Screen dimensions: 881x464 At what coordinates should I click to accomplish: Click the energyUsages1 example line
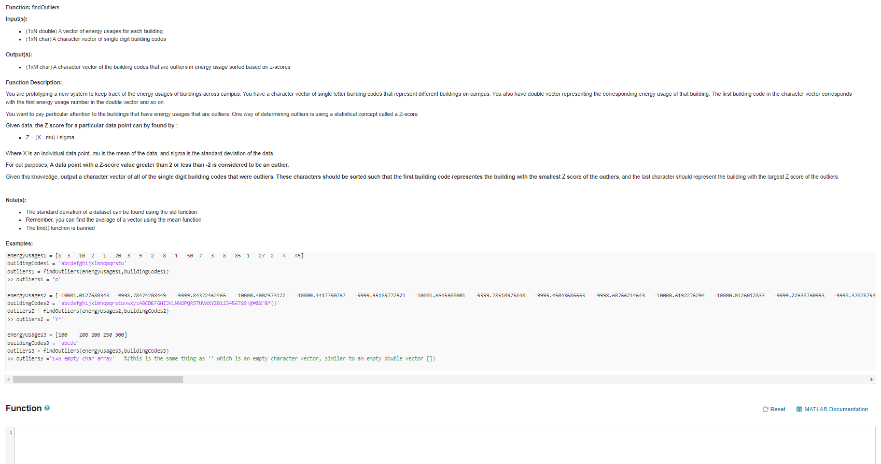tap(156, 256)
